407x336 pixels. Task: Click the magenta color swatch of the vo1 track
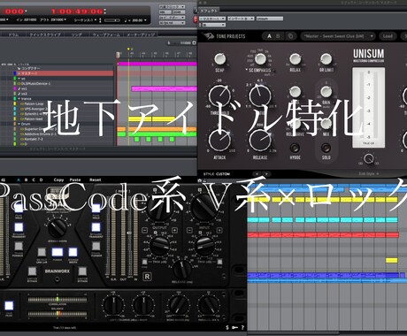[15, 88]
